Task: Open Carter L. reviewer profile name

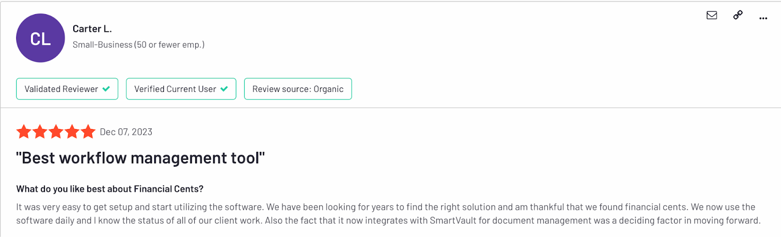Action: 92,29
